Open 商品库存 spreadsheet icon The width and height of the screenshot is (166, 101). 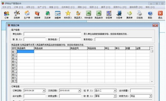[99, 15]
